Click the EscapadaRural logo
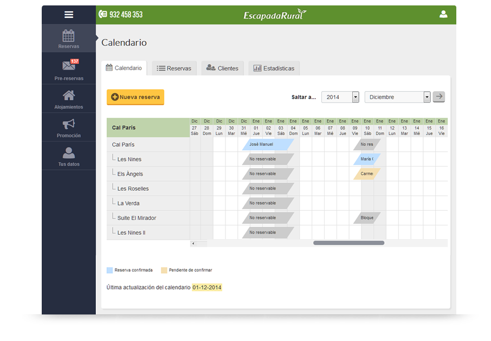This screenshot has height=341, width=491. coord(275,15)
